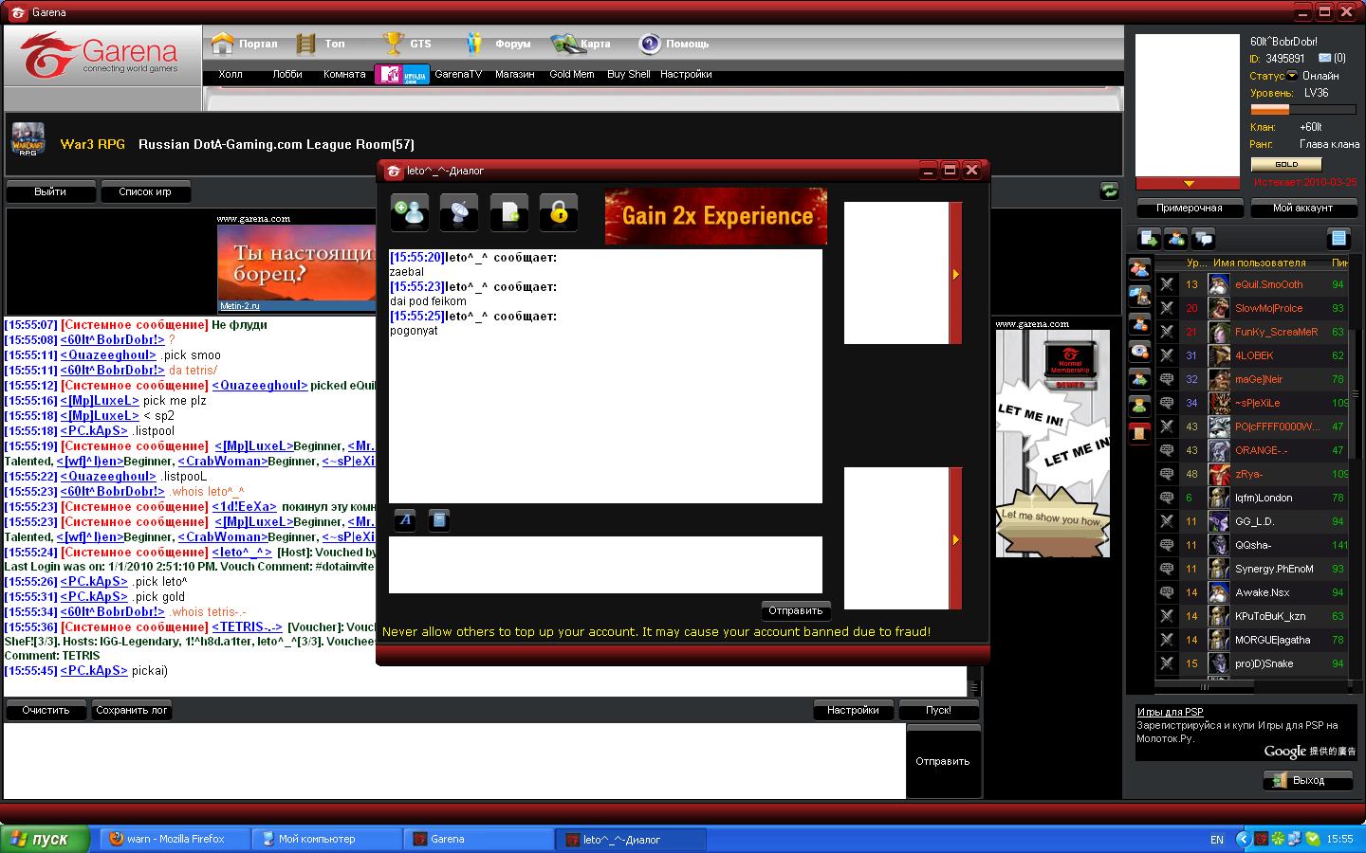Click the EN language indicator in tray
The image size is (1366, 853).
[x=1217, y=840]
